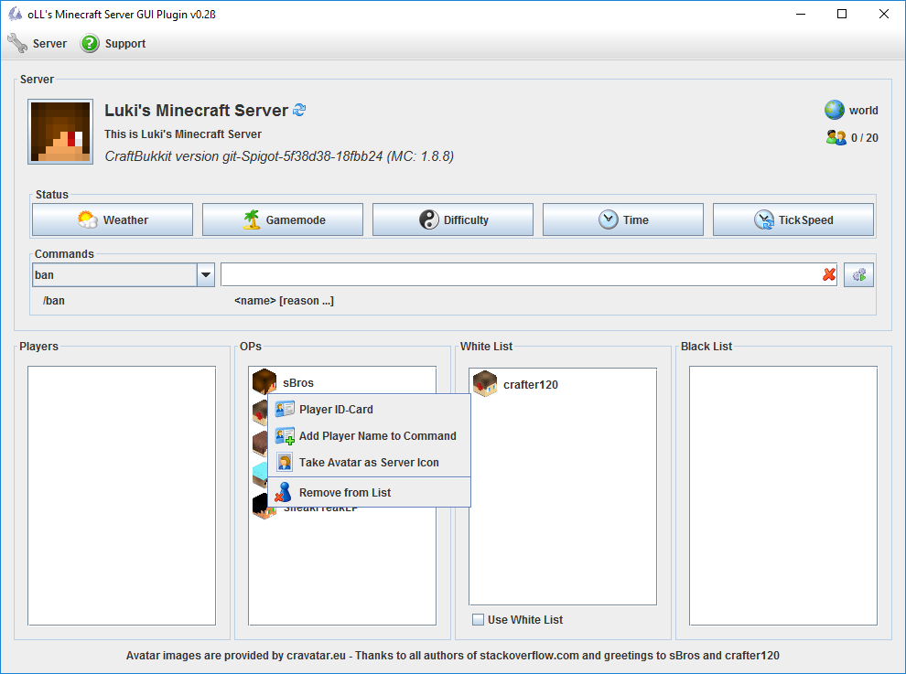The height and width of the screenshot is (674, 906).
Task: Click sBros avatar head icon
Action: [264, 382]
